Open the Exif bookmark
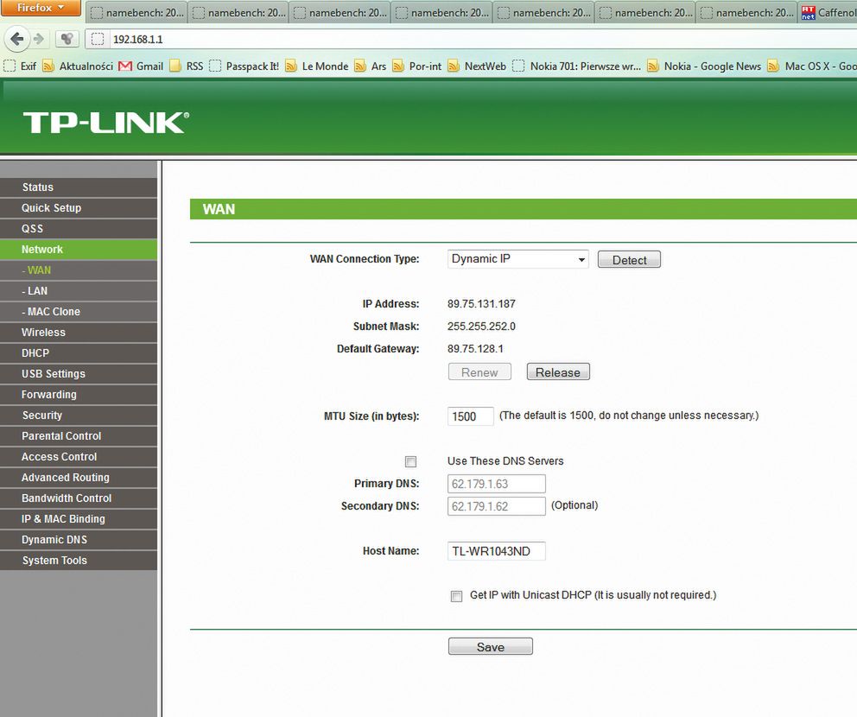Screen dimensions: 857x717 coord(20,67)
